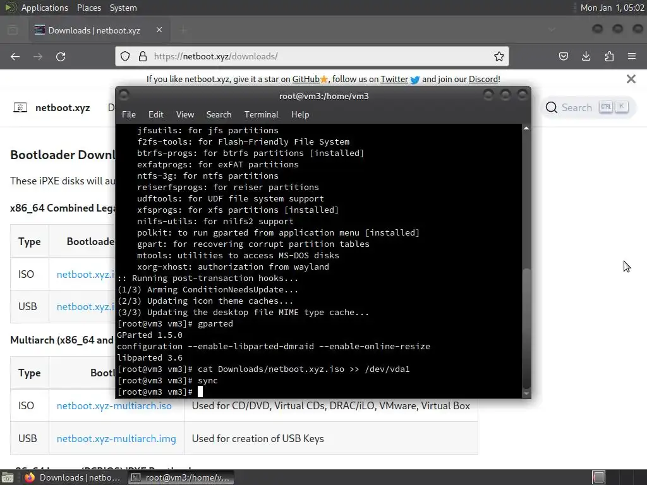Click the 'Bootloader Downl' heading text
The image size is (647, 485).
click(63, 155)
